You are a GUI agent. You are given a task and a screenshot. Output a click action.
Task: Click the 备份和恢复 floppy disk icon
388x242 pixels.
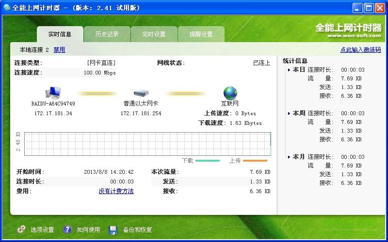click(113, 229)
